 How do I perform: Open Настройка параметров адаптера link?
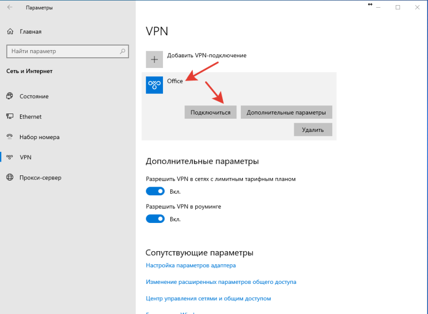pyautogui.click(x=191, y=265)
